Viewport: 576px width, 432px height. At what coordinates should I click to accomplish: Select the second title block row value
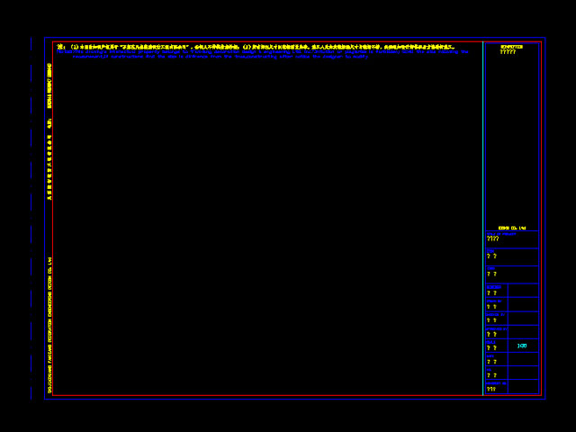(x=491, y=256)
